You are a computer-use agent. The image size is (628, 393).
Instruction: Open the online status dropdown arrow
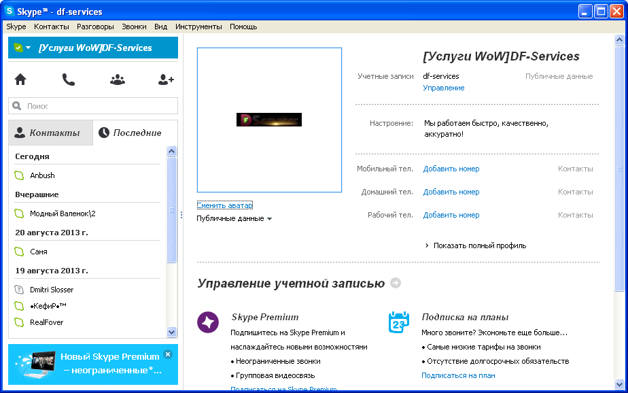28,48
